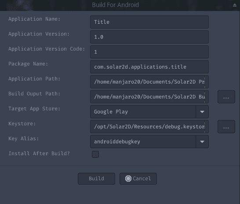This screenshot has width=240, height=204.
Task: Click the Keystore path field
Action: pyautogui.click(x=149, y=127)
